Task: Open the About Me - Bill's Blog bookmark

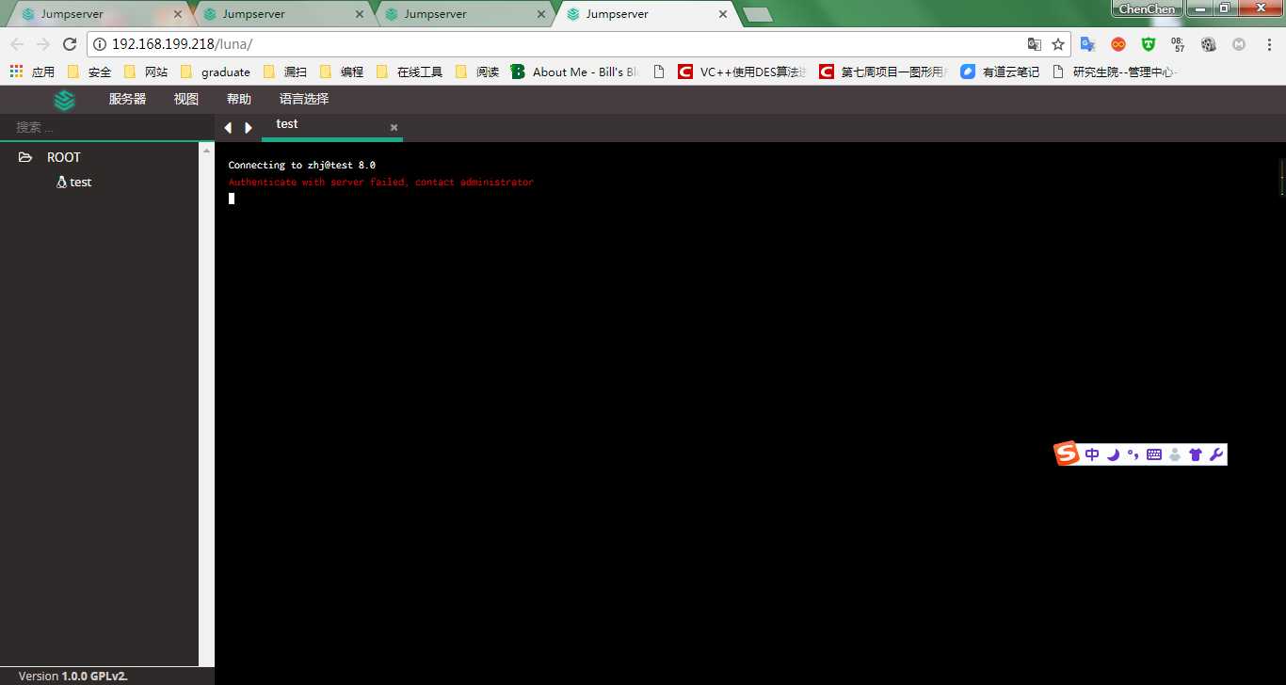Action: (x=575, y=72)
